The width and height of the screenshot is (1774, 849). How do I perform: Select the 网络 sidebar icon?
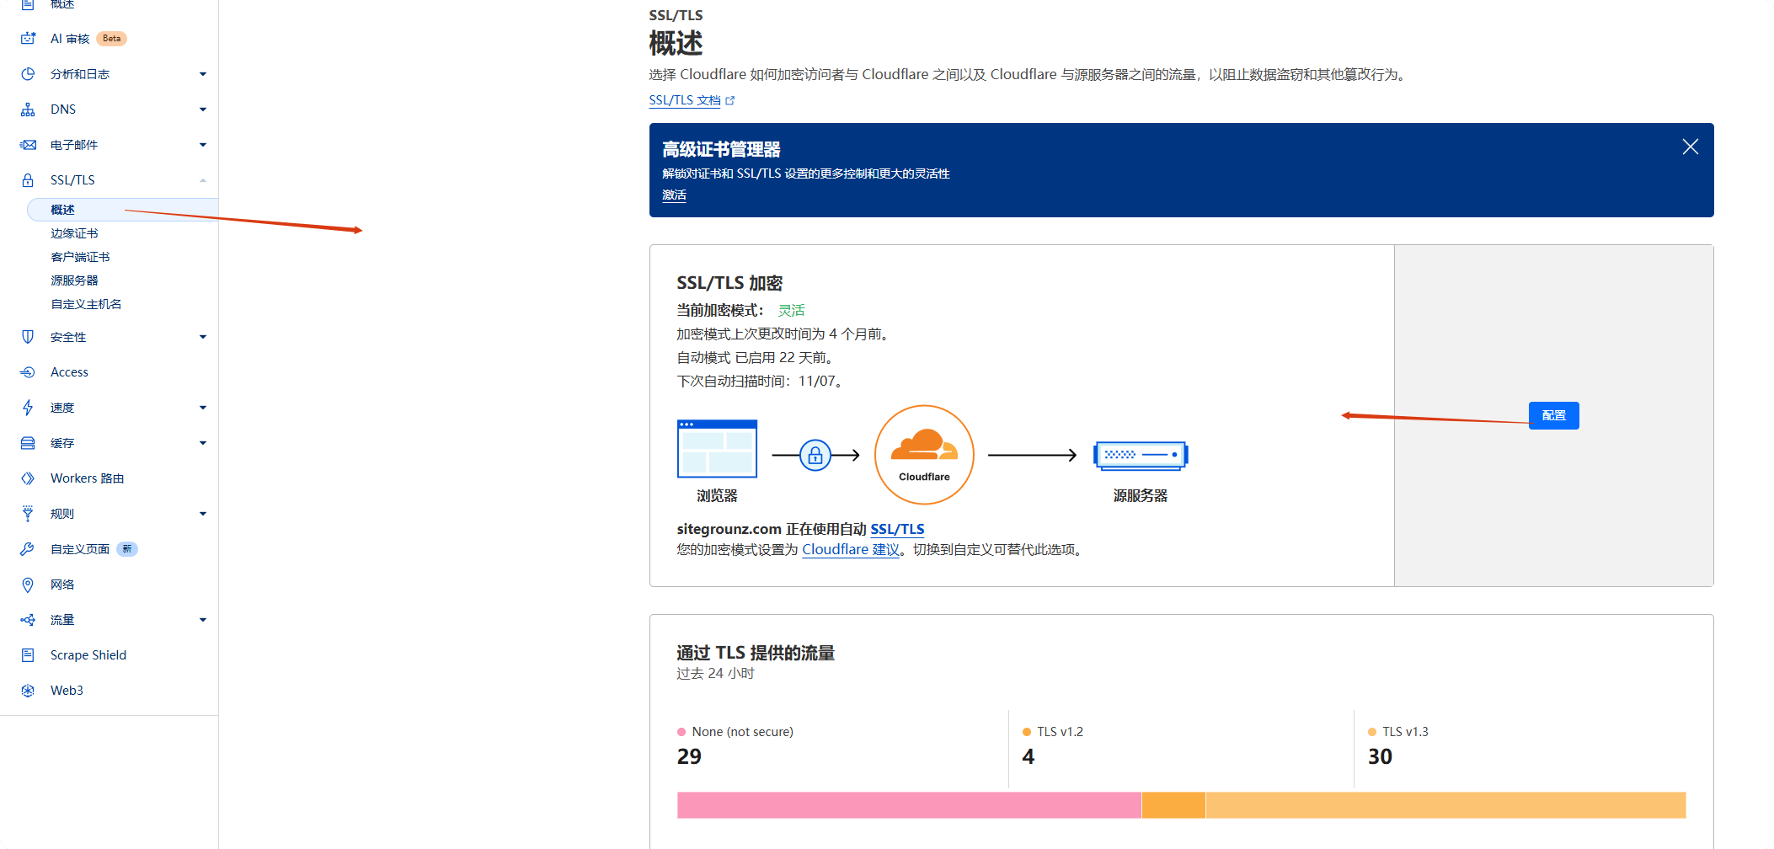coord(28,584)
